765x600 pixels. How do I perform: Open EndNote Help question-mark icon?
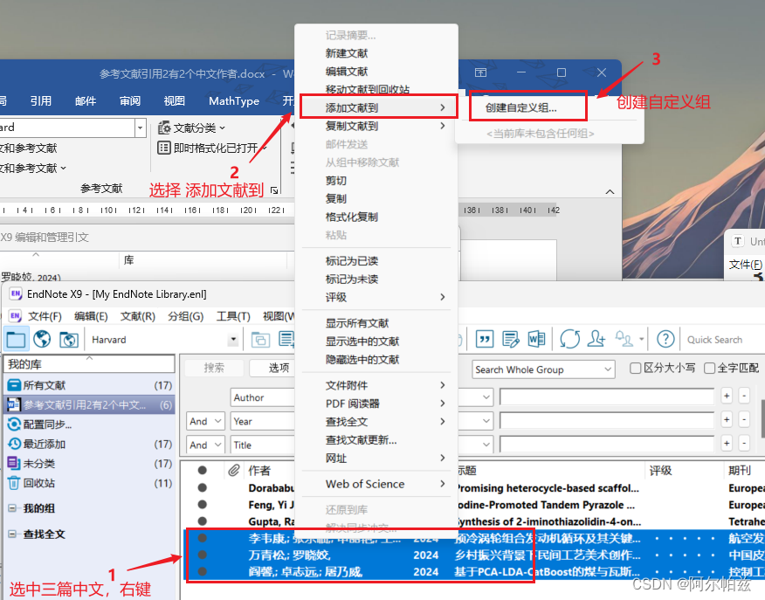click(x=665, y=339)
